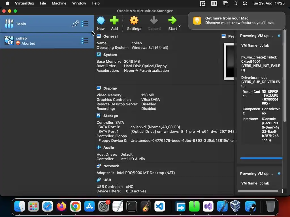This screenshot has height=217, width=290.
Task: Close the first Powering VM up notification
Action: (279, 36)
